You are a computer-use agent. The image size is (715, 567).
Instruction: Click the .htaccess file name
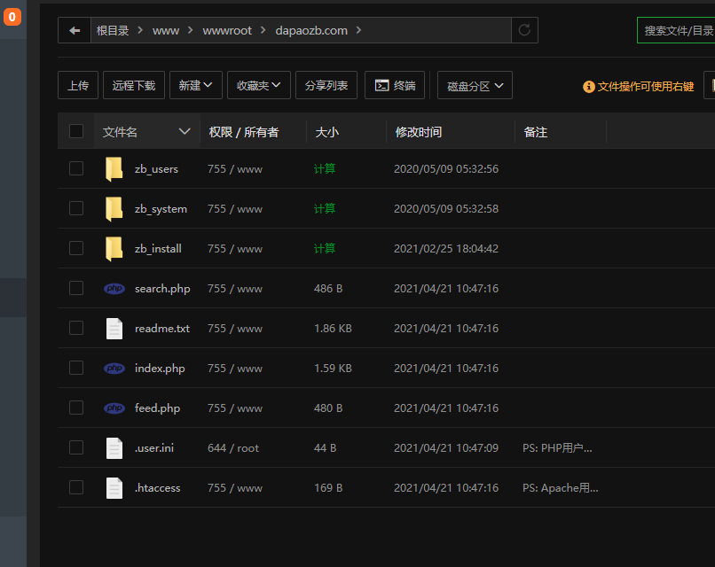coord(157,488)
